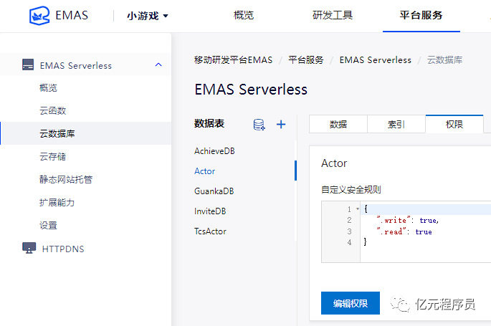Open the HTTPDNS sidebar section
The width and height of the screenshot is (491, 326).
click(63, 249)
